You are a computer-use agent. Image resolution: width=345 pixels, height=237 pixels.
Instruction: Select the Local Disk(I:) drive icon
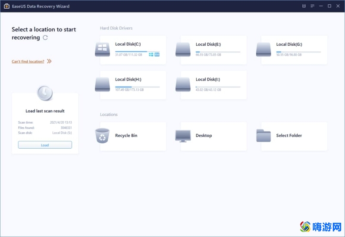click(x=183, y=84)
